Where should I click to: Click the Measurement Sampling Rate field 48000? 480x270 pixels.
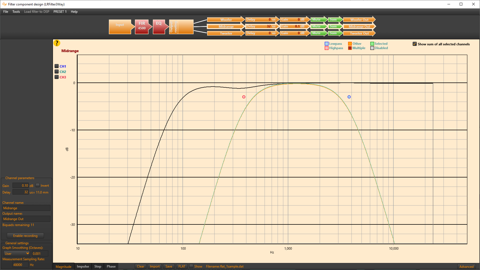point(21,265)
